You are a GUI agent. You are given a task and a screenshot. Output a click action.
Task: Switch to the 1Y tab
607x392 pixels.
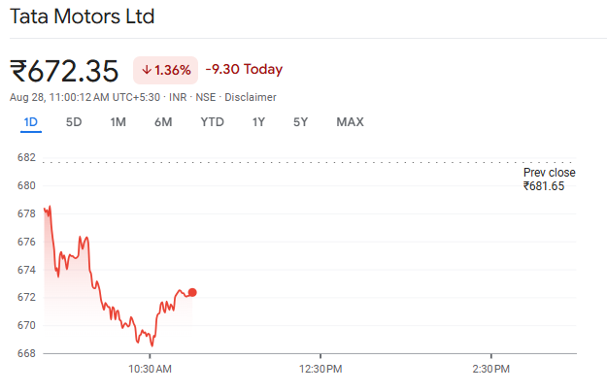(x=258, y=122)
